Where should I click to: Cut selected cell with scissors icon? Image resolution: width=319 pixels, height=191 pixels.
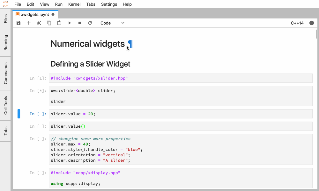[x=39, y=23]
